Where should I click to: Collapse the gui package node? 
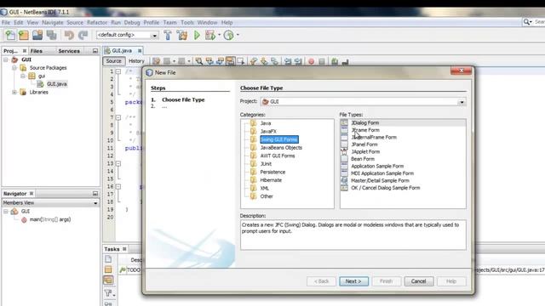(23, 76)
